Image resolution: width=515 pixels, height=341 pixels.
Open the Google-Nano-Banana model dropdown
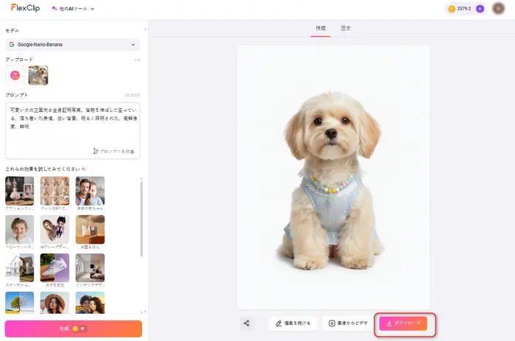click(x=73, y=44)
